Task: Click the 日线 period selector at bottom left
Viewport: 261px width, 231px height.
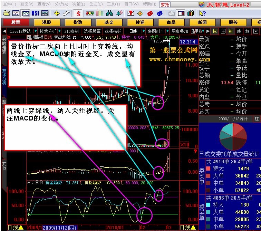Action: click(16, 228)
